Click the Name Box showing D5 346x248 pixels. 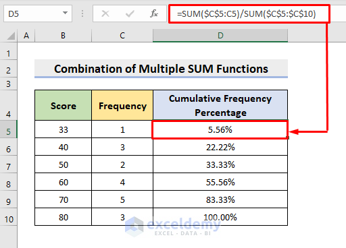point(38,13)
